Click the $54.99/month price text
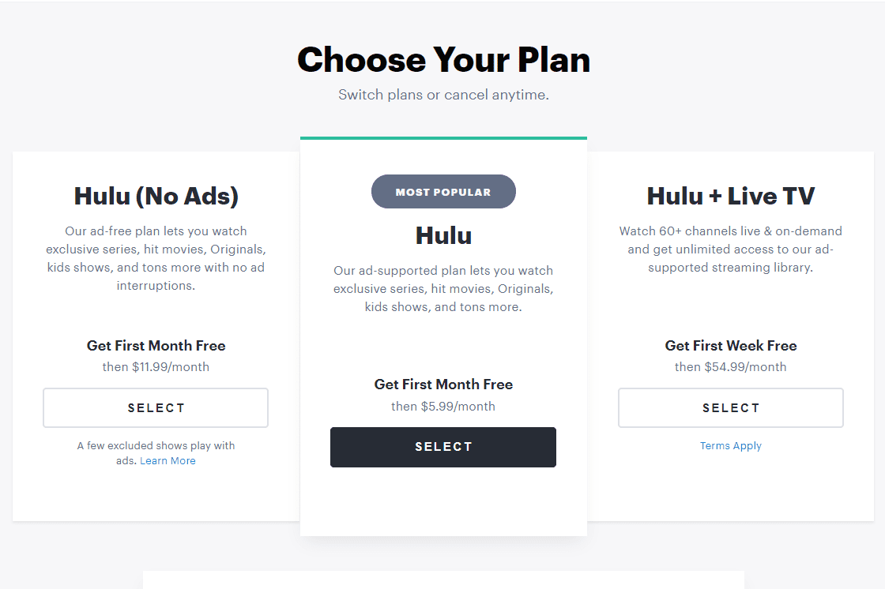 731,366
